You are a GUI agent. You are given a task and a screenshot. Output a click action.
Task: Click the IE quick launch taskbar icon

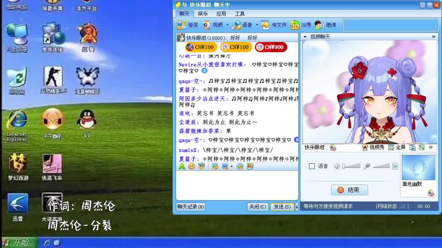coord(47,243)
